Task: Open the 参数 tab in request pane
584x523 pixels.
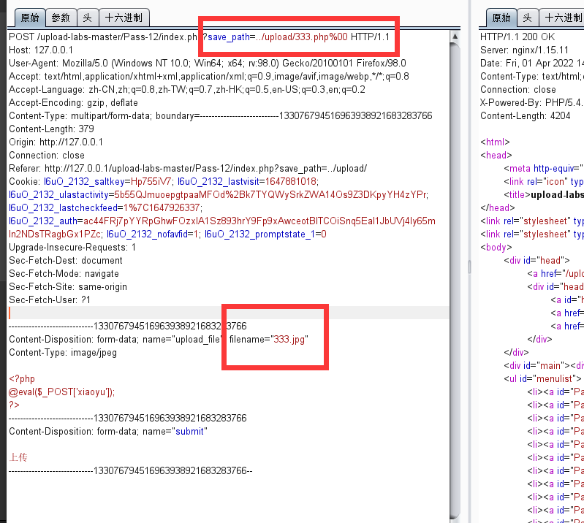Action: coord(61,18)
